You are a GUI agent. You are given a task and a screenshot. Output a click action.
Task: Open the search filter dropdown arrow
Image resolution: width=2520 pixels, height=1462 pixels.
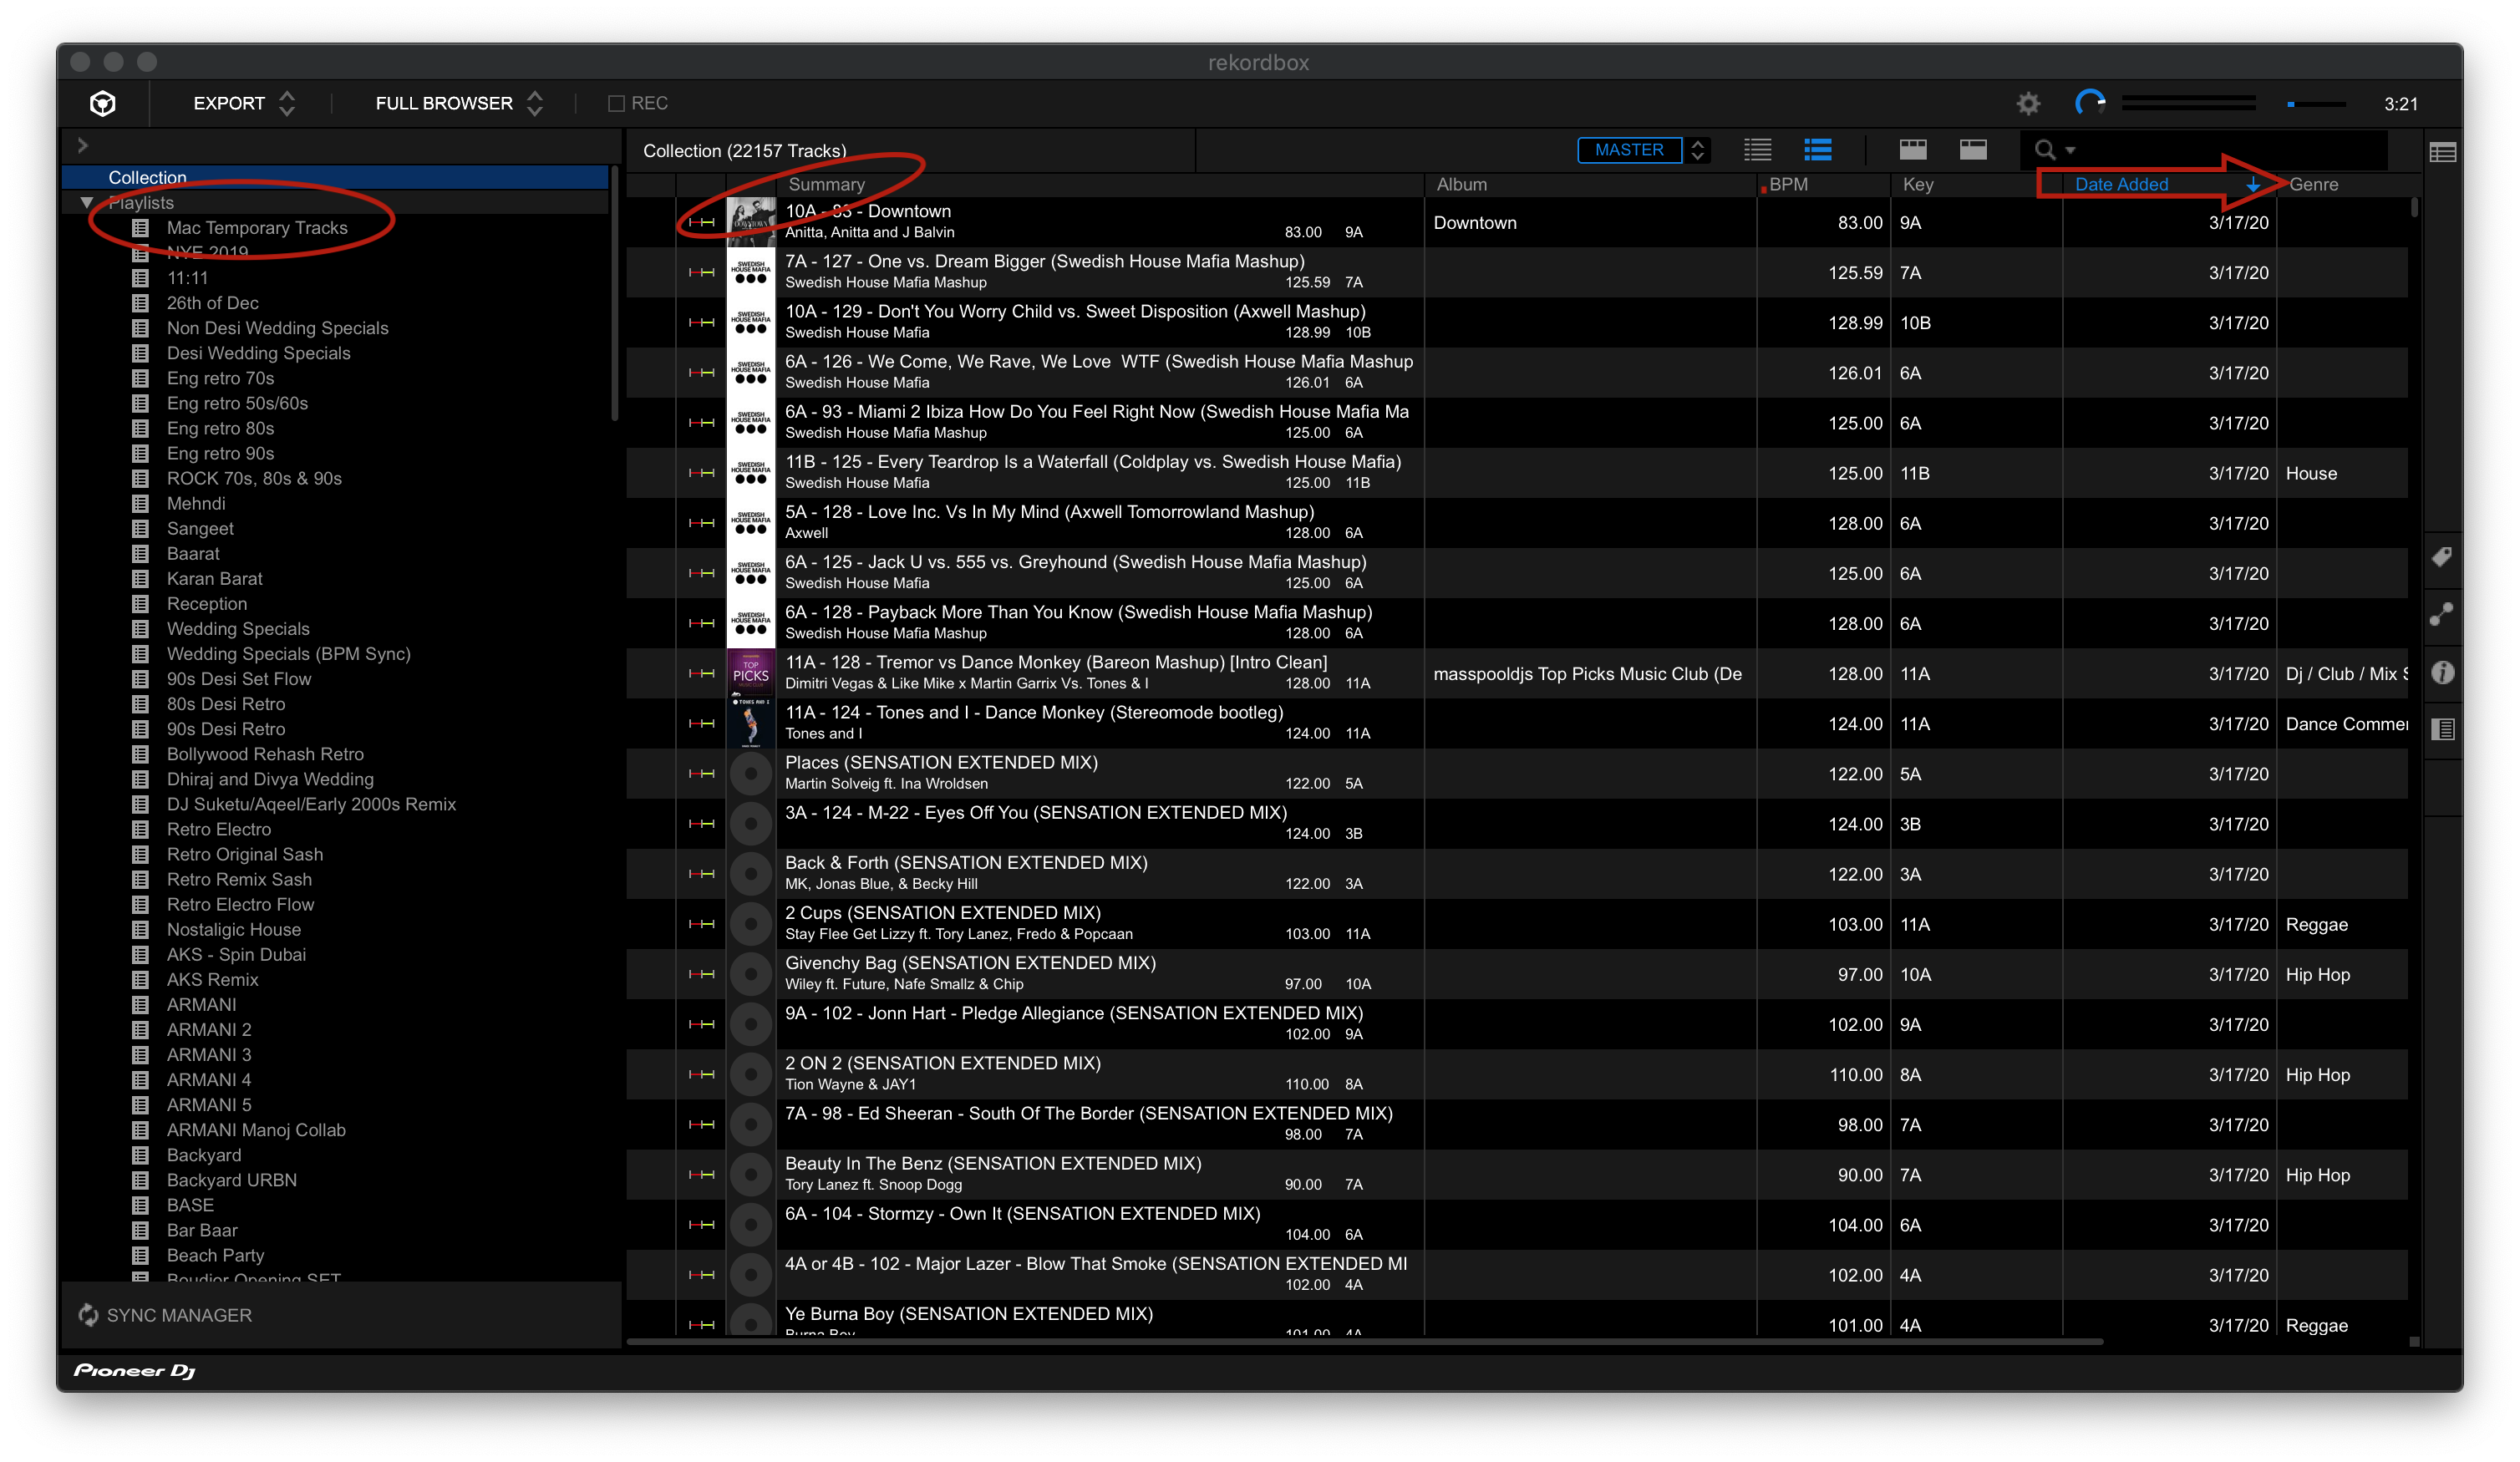[2070, 151]
